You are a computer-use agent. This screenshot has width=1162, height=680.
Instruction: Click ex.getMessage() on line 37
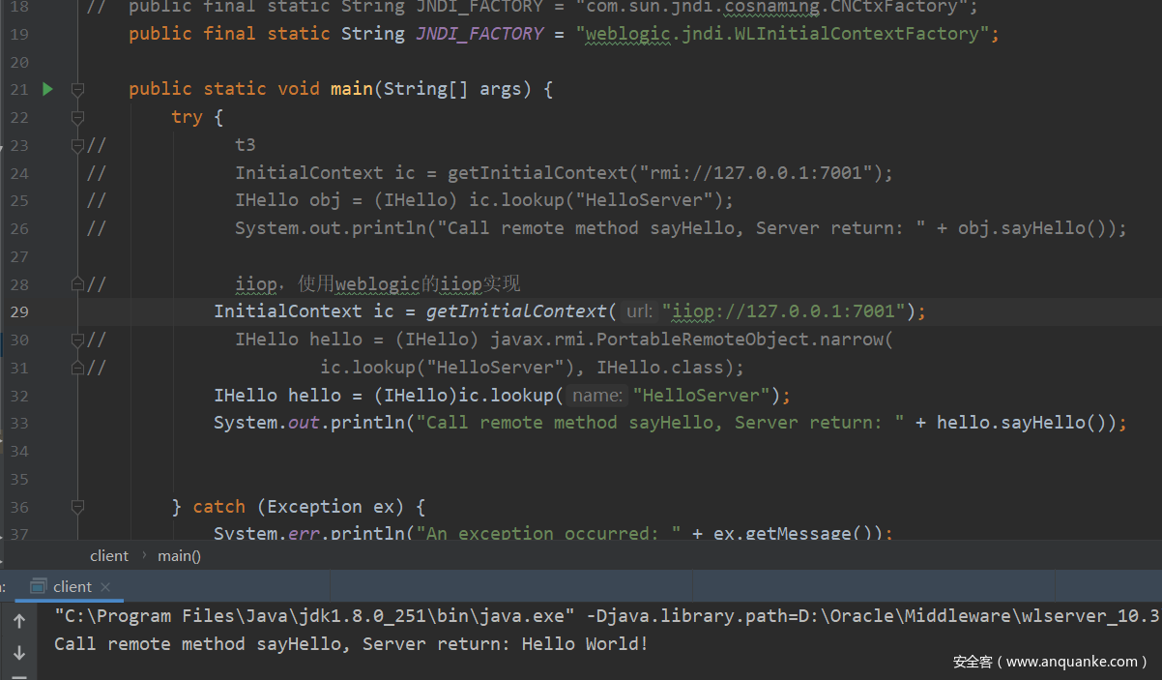[794, 533]
